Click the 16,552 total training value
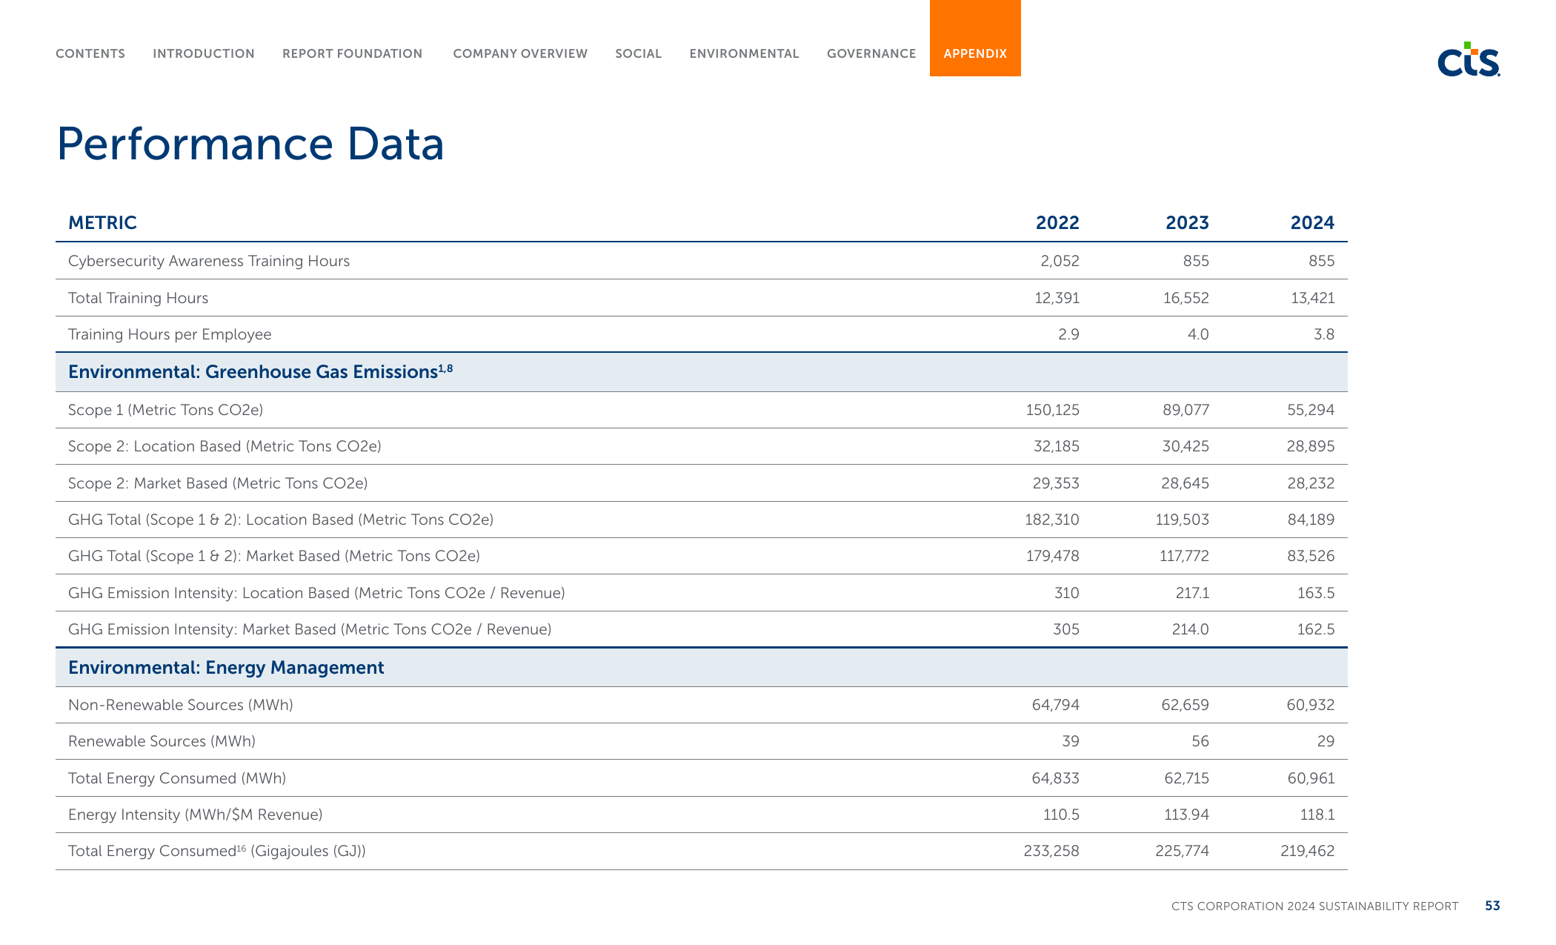1556x945 pixels. coord(1186,298)
